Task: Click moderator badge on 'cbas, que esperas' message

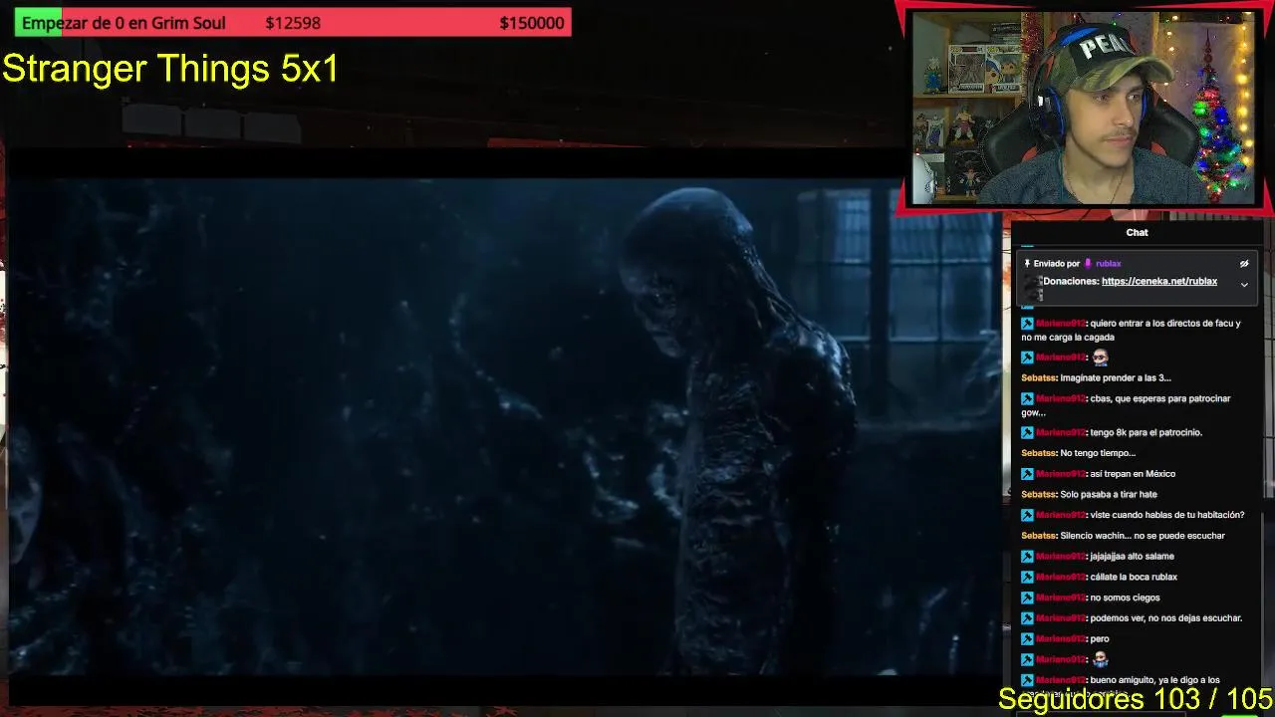Action: [x=1027, y=399]
